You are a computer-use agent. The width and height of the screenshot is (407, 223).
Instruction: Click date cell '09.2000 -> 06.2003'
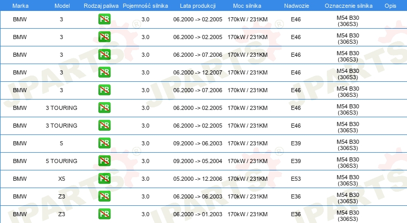pos(198,143)
